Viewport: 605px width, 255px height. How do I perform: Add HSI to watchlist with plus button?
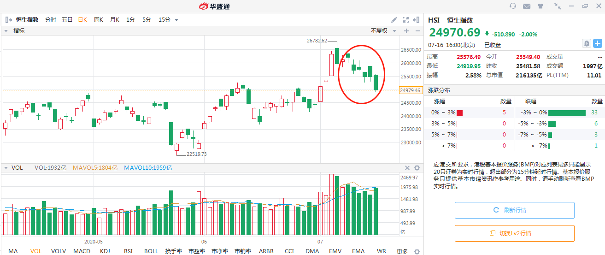pyautogui.click(x=598, y=43)
